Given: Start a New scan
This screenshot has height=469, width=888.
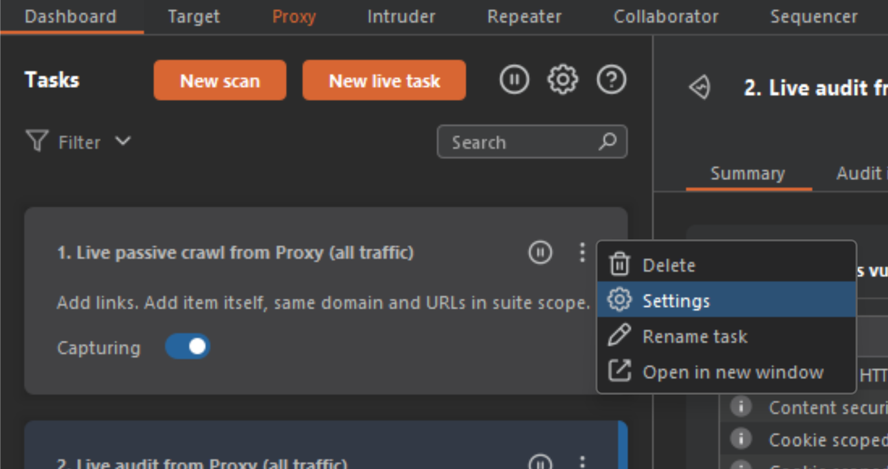Looking at the screenshot, I should [x=220, y=80].
